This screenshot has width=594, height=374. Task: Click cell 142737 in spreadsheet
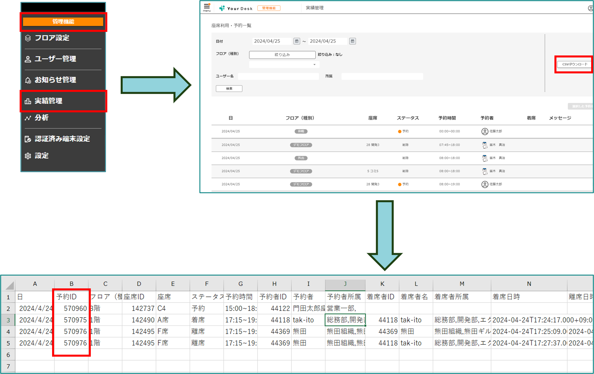139,309
